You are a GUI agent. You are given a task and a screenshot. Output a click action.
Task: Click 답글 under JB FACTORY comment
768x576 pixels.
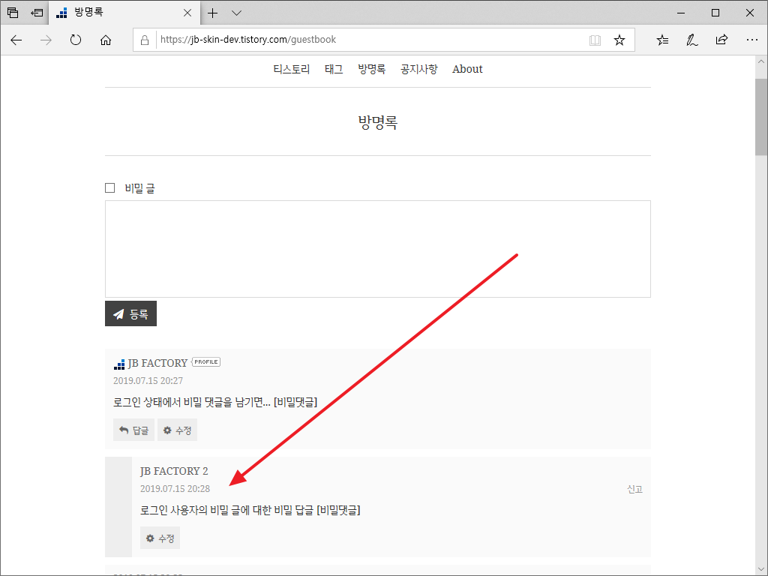pos(133,430)
